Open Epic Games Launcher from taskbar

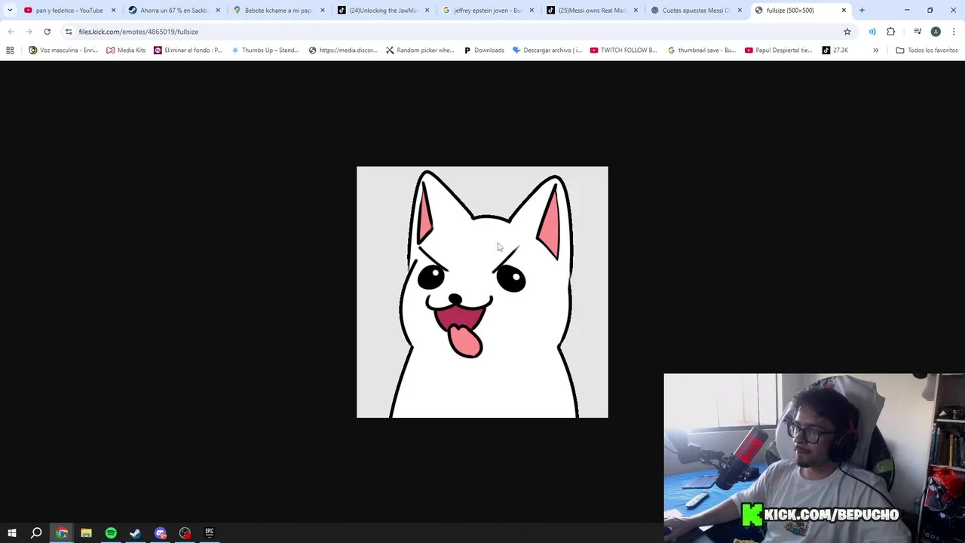tap(210, 533)
